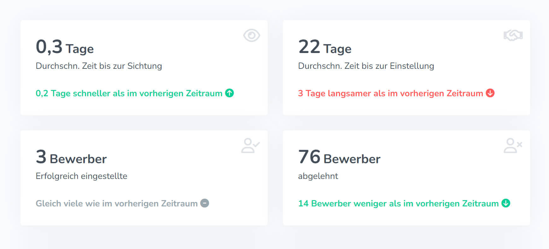Image resolution: width=549 pixels, height=249 pixels.
Task: Click the green up arrow icon
Action: pos(230,93)
